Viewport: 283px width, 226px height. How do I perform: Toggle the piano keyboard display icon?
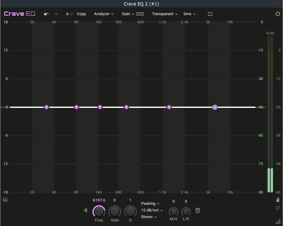point(5,200)
